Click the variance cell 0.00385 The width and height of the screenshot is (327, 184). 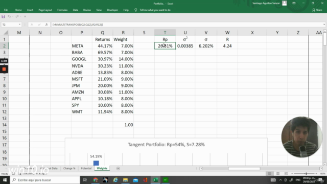[185, 46]
